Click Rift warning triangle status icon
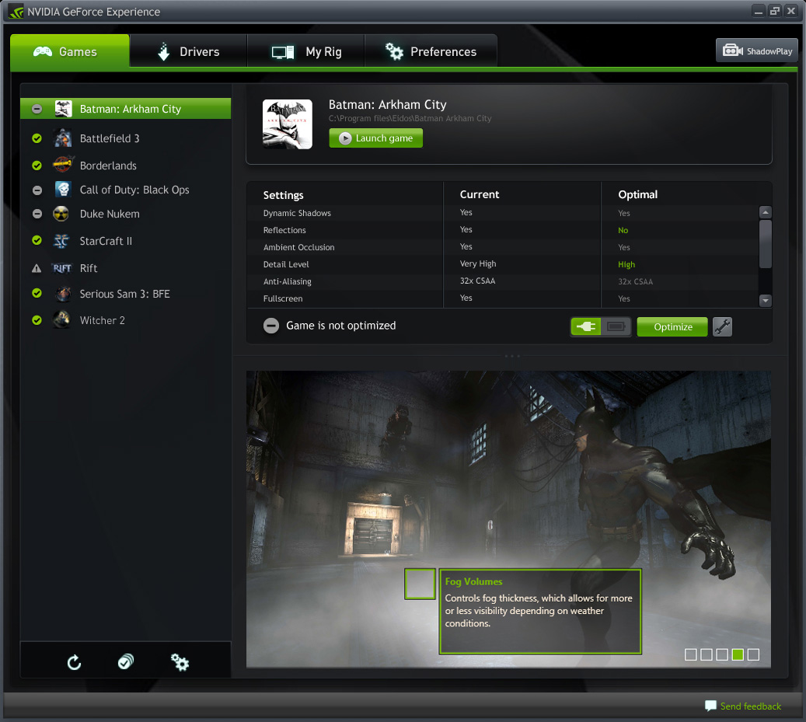This screenshot has width=806, height=722. point(37,268)
